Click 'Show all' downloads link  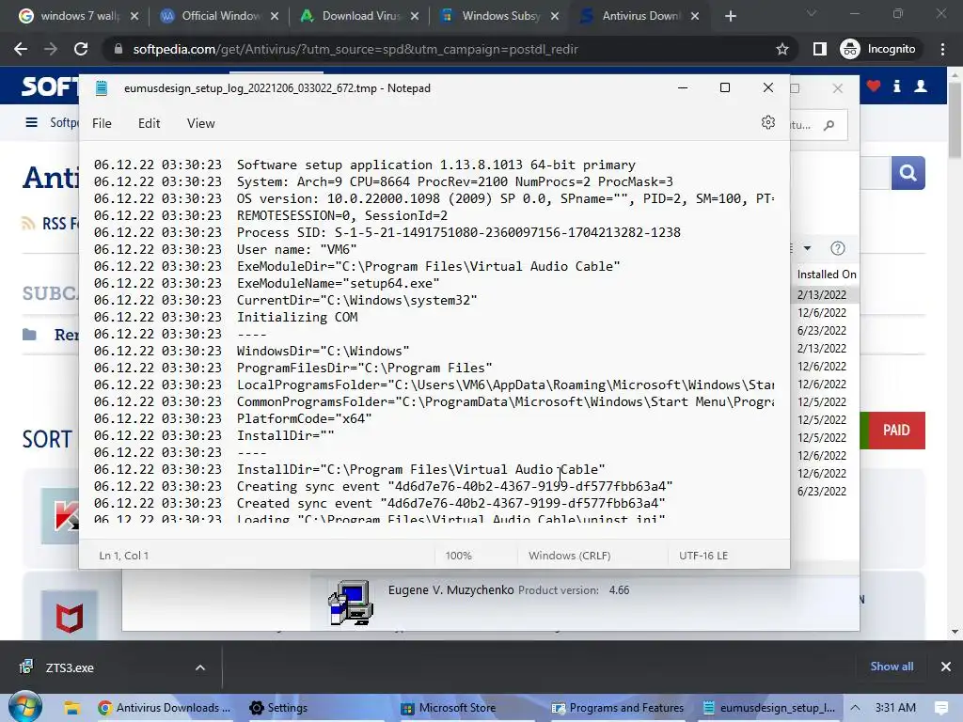892,667
